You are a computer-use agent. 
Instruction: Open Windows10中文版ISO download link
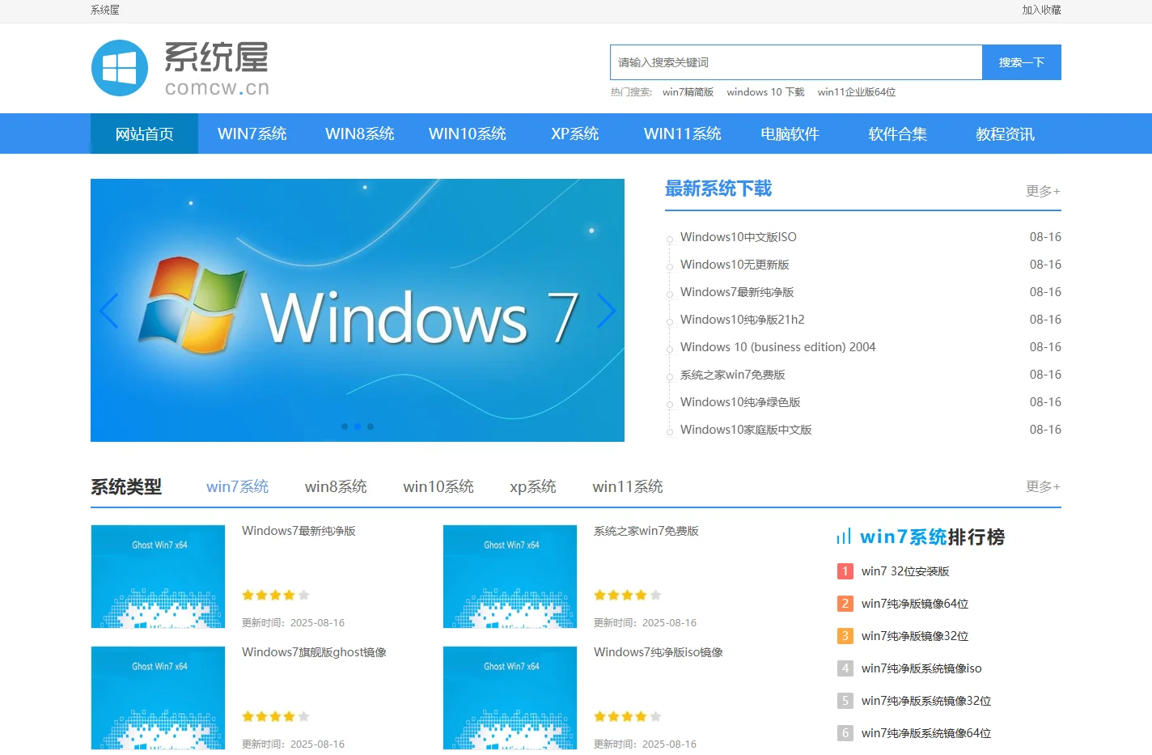[739, 237]
